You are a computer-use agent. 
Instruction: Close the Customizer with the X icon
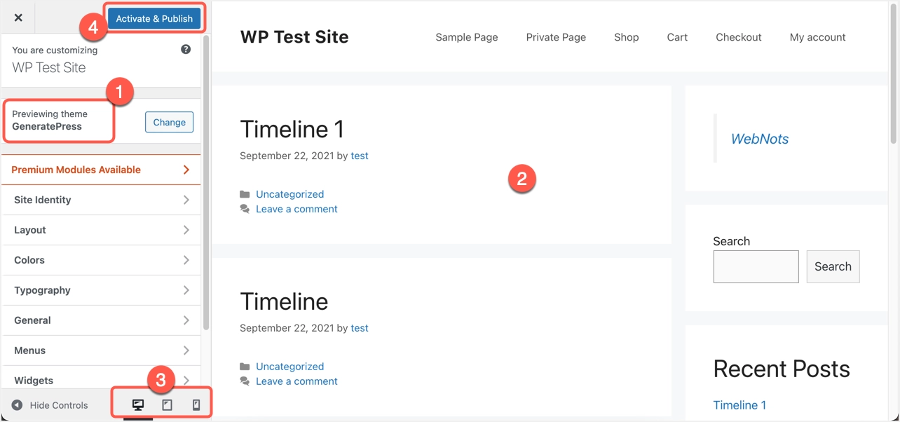pos(18,18)
